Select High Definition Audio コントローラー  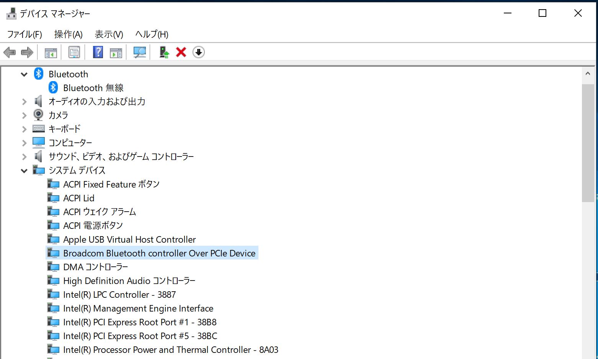(x=129, y=281)
